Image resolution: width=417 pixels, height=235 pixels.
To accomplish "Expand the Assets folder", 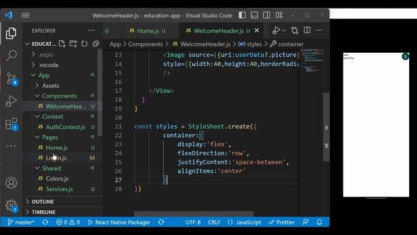I will pos(48,86).
